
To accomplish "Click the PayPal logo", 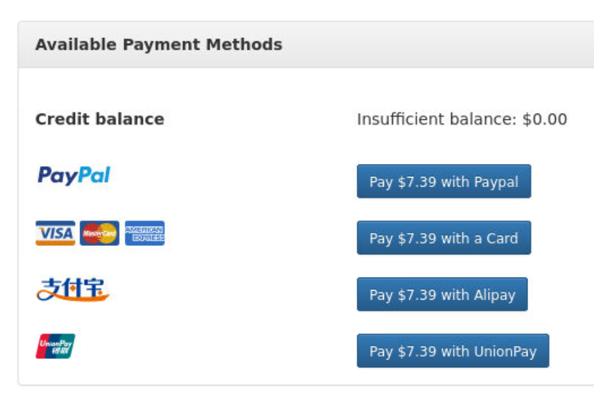I will (x=74, y=176).
